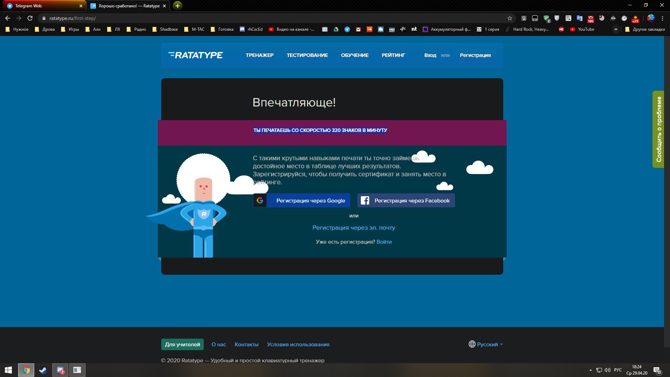670x377 pixels.
Task: Open the Windows notification center
Action: click(x=657, y=370)
